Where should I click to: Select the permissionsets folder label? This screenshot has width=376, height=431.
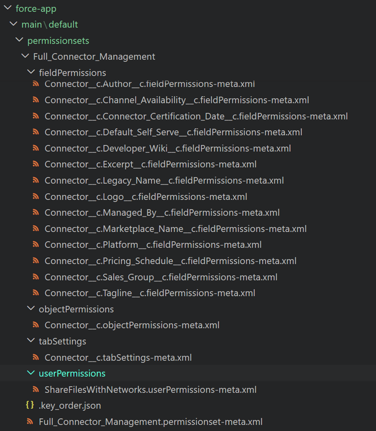(x=58, y=41)
